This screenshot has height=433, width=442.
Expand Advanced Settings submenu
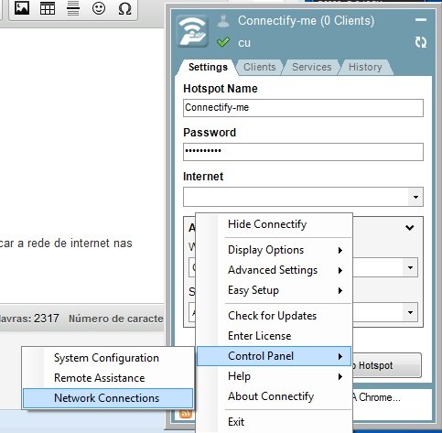click(274, 270)
